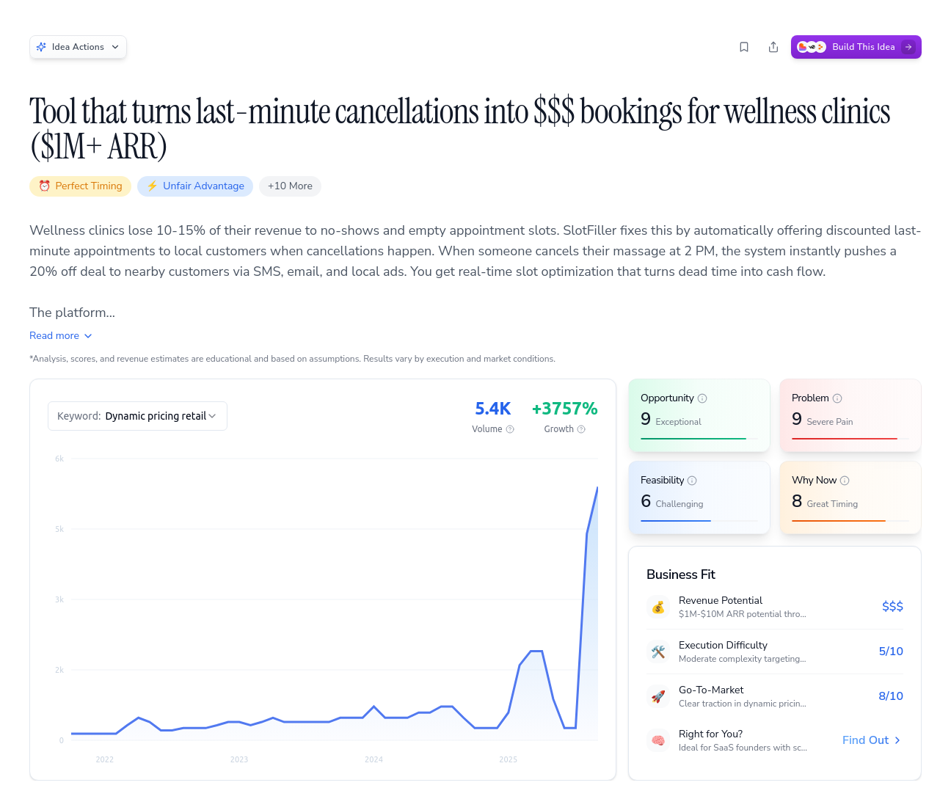Open the Execution Difficulty row
The height and width of the screenshot is (810, 951).
point(774,652)
